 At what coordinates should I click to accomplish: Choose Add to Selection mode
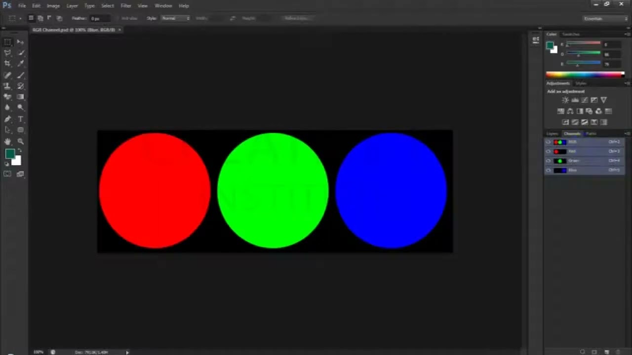click(x=40, y=18)
